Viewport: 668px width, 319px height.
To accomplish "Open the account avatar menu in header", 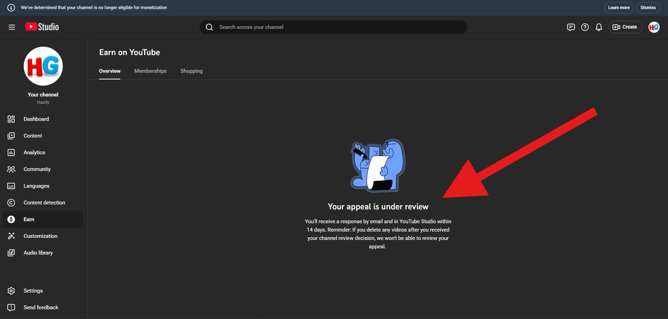I will point(654,27).
